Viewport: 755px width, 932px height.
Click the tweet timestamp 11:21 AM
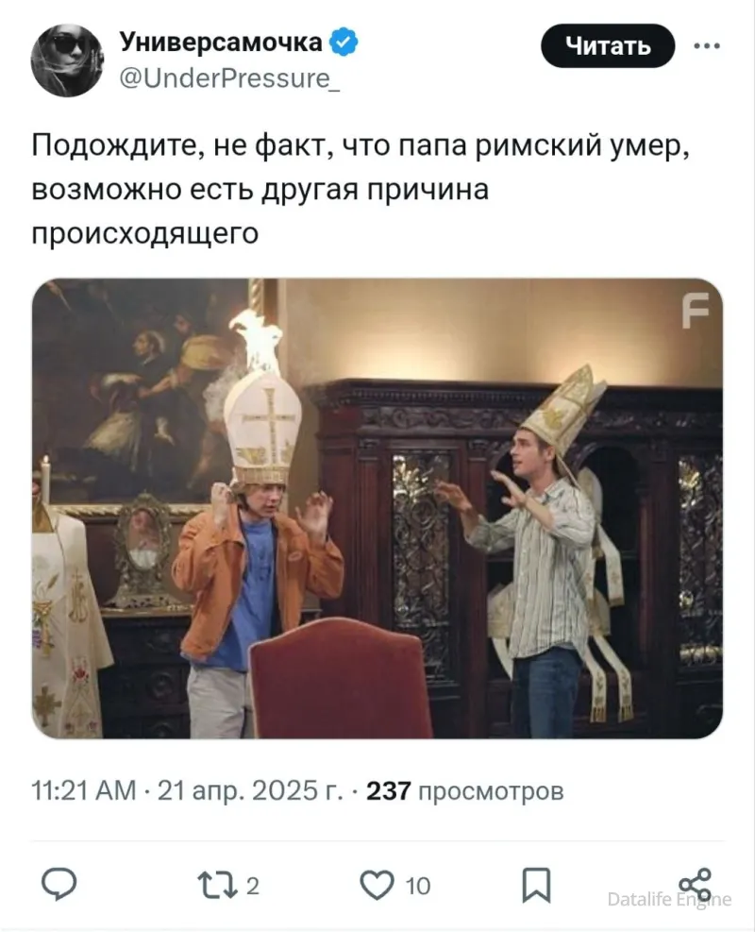coord(84,791)
